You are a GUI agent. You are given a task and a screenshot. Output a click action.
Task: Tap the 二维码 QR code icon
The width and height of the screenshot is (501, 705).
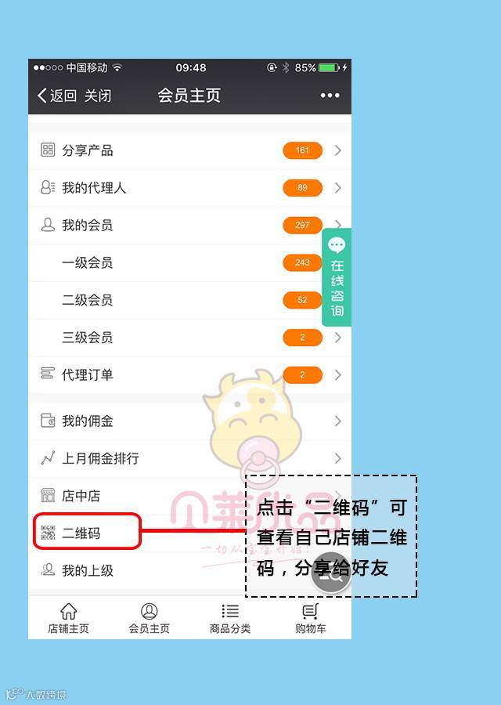pyautogui.click(x=48, y=533)
